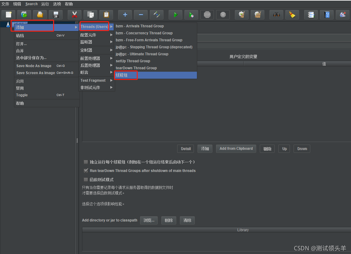Select the Test Plan flask icon in tree
The height and width of the screenshot is (254, 351).
8,24
